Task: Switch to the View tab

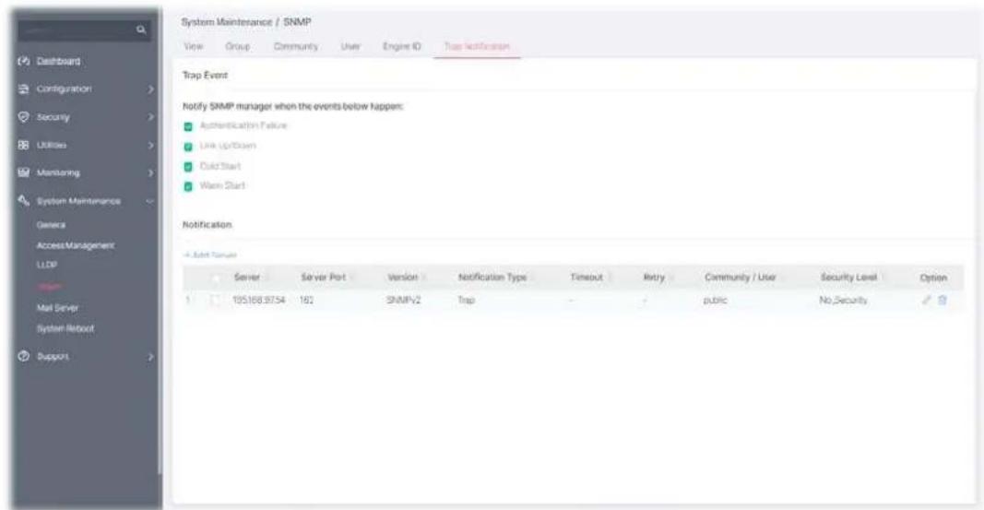Action: 194,46
